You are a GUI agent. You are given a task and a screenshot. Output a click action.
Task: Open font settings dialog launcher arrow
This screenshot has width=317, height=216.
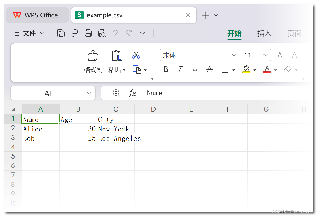click(x=303, y=79)
